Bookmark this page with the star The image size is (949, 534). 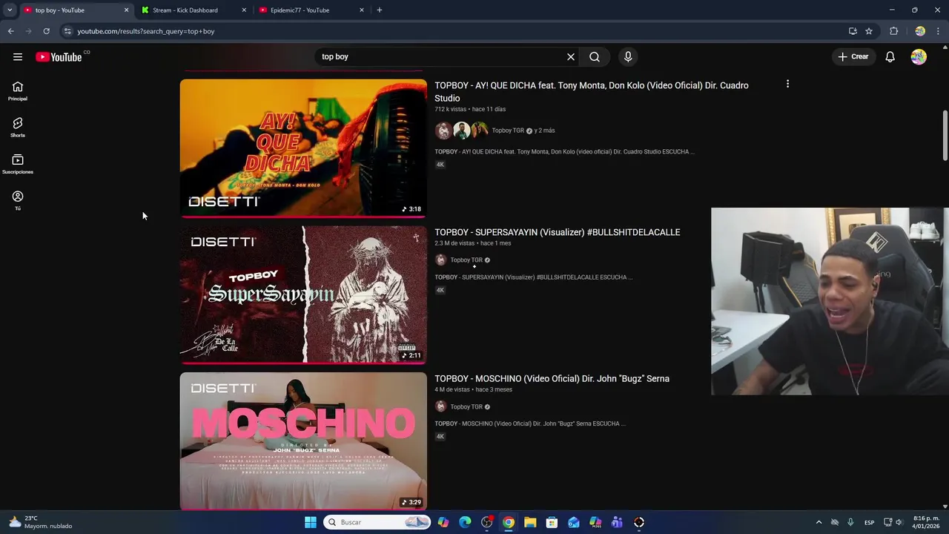tap(869, 31)
